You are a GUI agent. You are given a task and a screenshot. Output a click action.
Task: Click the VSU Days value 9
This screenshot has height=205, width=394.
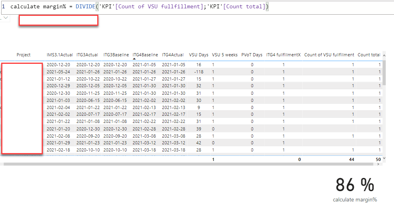tap(199, 107)
